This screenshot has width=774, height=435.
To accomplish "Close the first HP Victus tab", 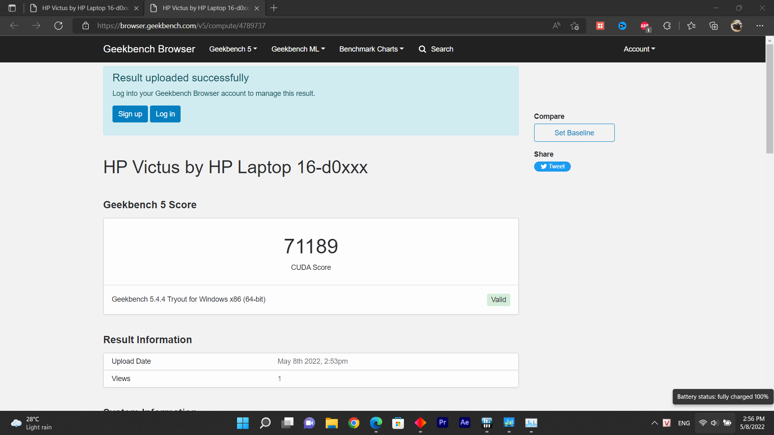I will tap(136, 8).
